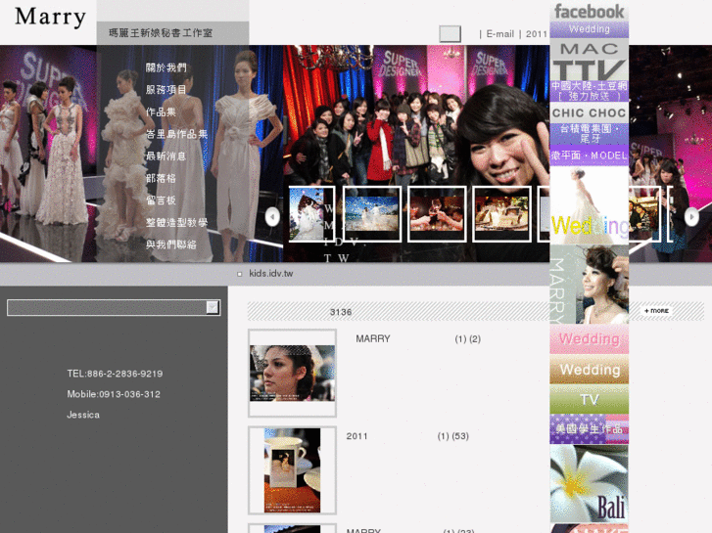Open 留言板 menu item
The width and height of the screenshot is (712, 533).
tap(161, 200)
